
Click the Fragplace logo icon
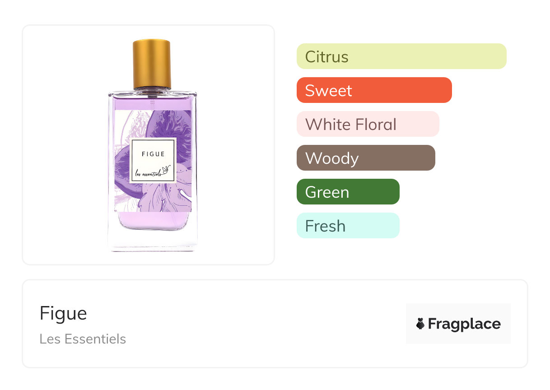tap(420, 324)
